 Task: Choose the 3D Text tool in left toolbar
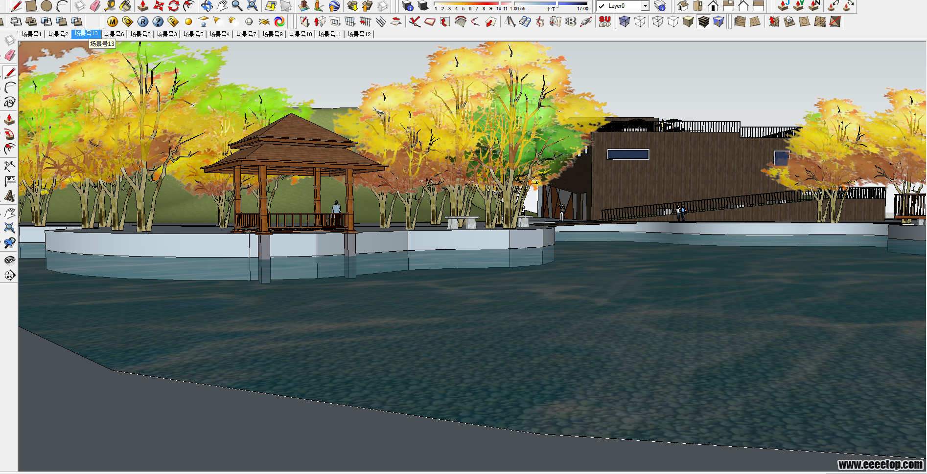9,196
